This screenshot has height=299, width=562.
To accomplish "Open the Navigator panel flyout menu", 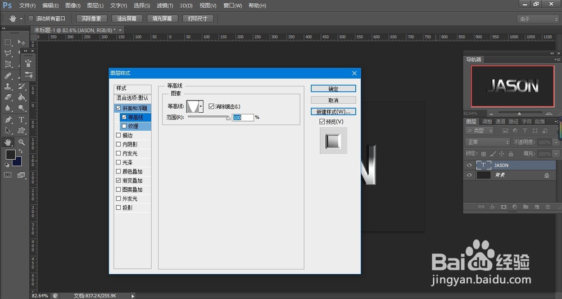I will pyautogui.click(x=558, y=59).
